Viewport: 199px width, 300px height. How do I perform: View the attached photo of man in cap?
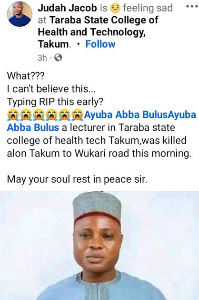point(99,246)
